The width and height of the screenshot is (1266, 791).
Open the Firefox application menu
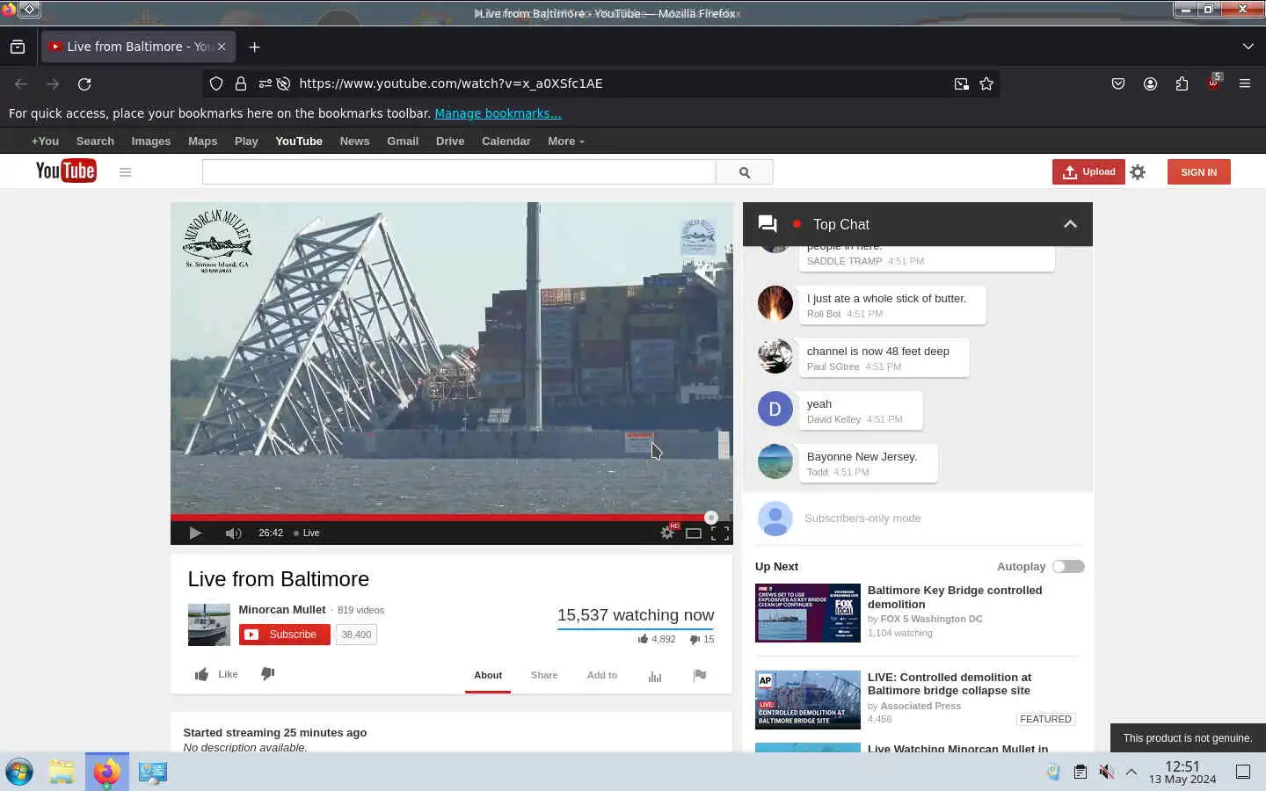click(1245, 83)
